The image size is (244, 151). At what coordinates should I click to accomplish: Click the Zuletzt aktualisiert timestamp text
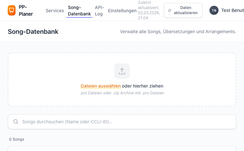click(149, 10)
